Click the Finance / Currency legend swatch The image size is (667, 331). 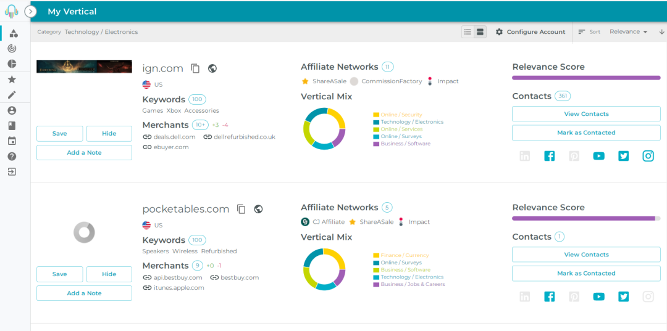pos(376,255)
